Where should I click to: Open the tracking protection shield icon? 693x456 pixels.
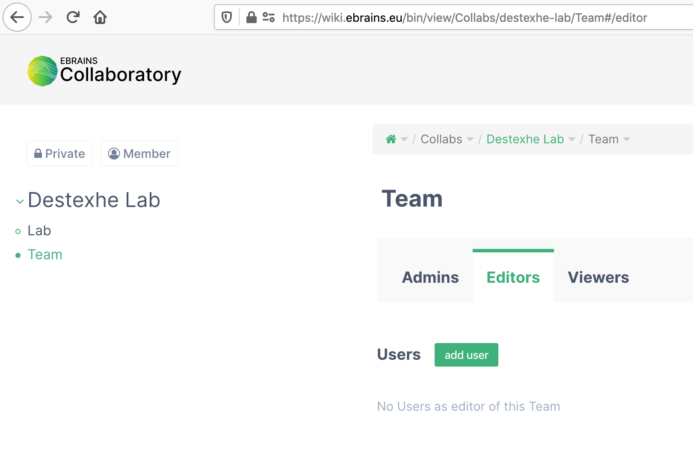[x=227, y=18]
